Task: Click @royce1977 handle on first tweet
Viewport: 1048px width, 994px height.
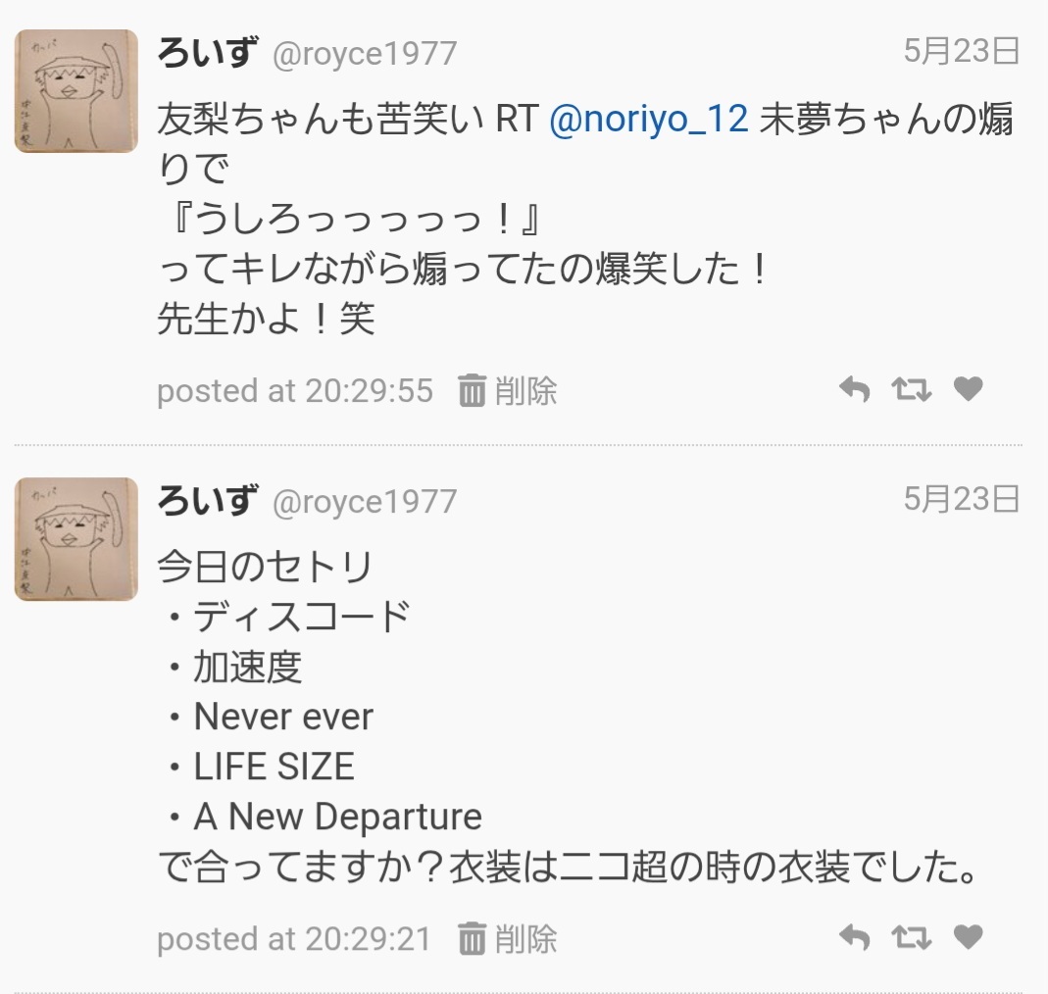Action: [364, 53]
